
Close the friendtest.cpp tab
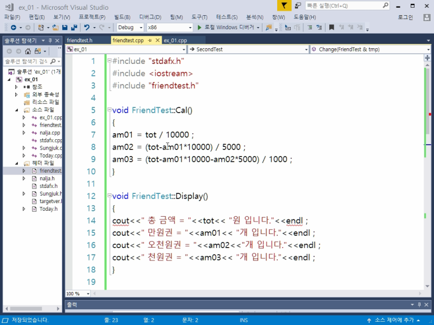pyautogui.click(x=157, y=40)
